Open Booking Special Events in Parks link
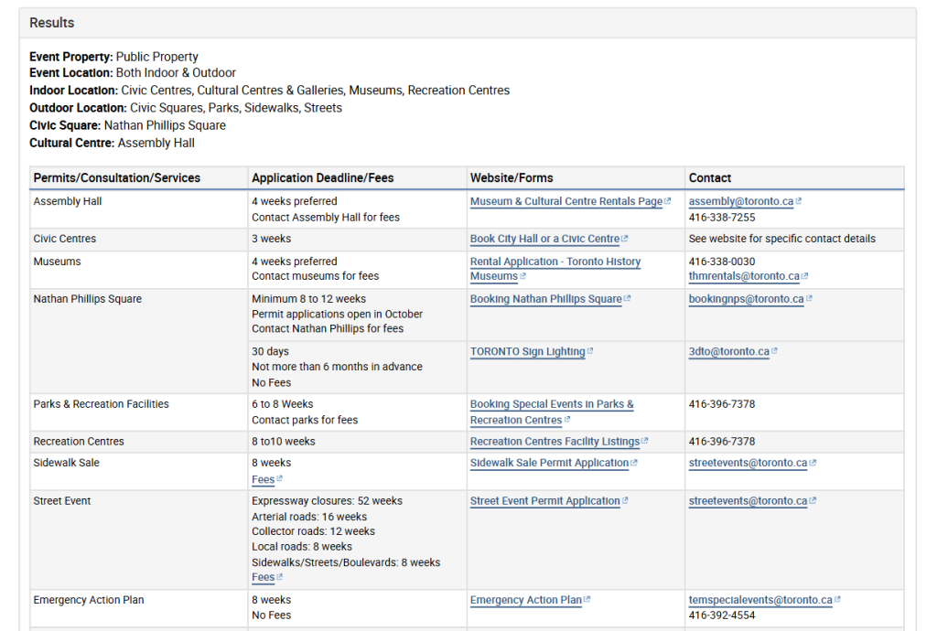The height and width of the screenshot is (631, 937). point(551,404)
